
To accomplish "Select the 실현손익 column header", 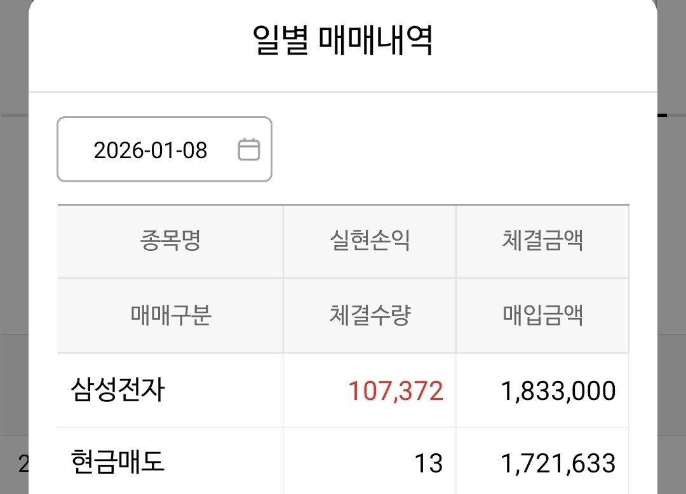I will (x=370, y=241).
